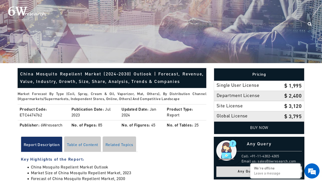
Task: Open the MARKET TAKEAWAYS menu item
Action: 248,24
